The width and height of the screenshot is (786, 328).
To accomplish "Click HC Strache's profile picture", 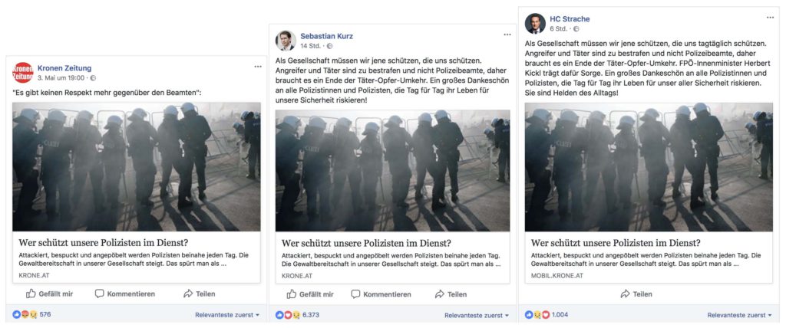I will point(535,23).
